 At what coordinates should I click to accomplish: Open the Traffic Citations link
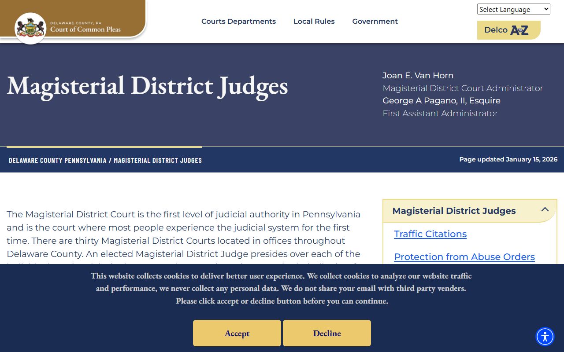point(430,234)
